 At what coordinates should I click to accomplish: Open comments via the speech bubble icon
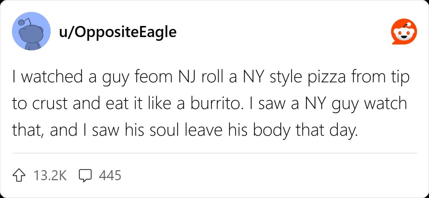pyautogui.click(x=86, y=175)
